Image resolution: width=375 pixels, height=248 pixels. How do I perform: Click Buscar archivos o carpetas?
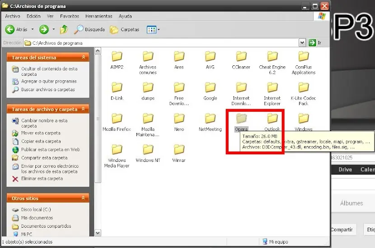pos(48,90)
